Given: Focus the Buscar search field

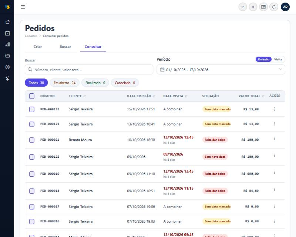Looking at the screenshot, I should coord(89,70).
